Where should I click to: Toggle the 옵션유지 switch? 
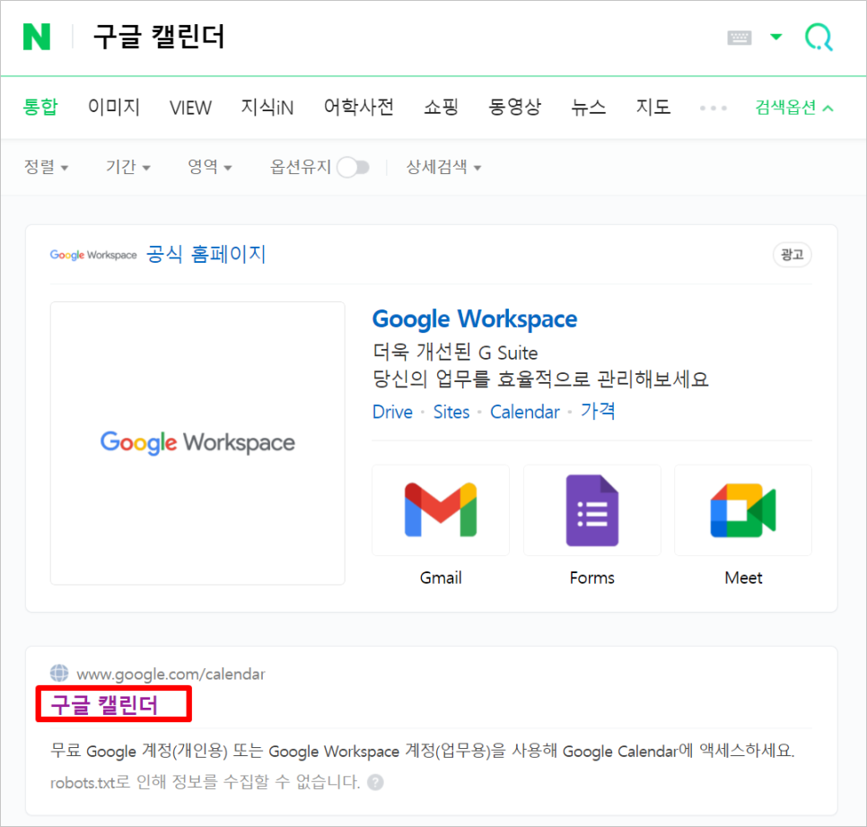354,167
